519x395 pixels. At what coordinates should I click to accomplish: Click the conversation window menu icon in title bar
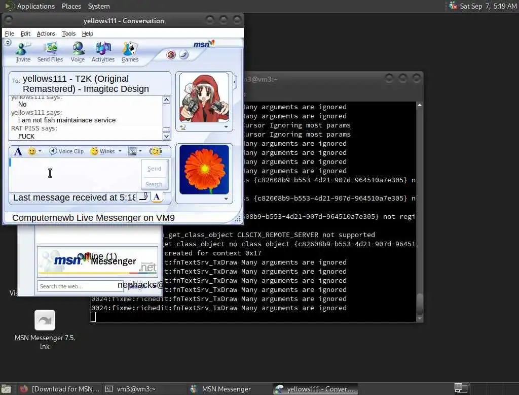[x=9, y=21]
